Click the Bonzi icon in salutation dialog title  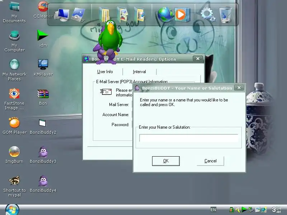click(x=137, y=88)
